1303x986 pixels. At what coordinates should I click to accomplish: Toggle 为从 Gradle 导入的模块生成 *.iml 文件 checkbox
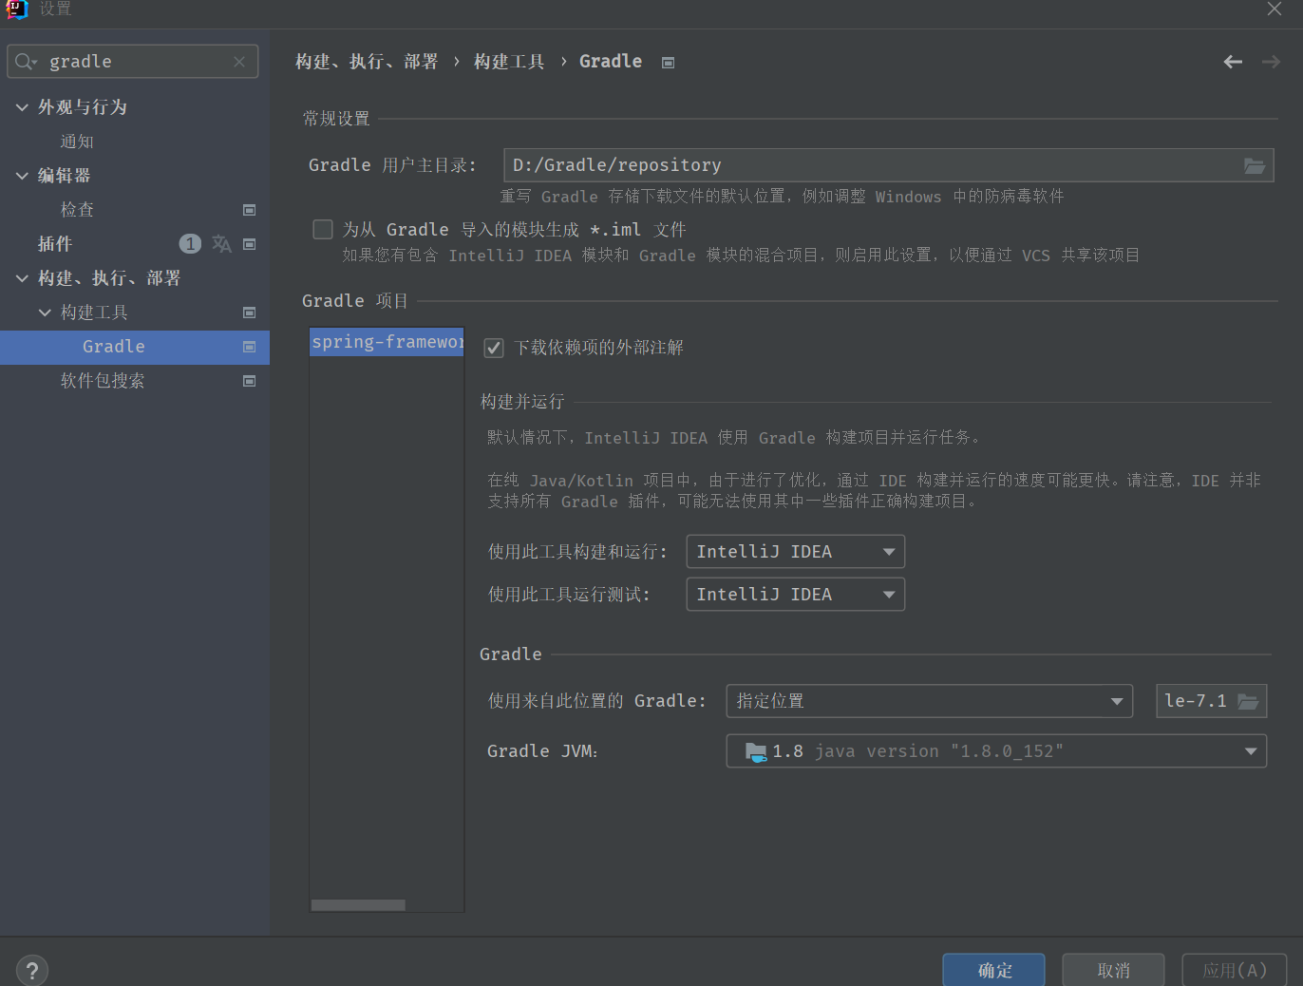[323, 229]
